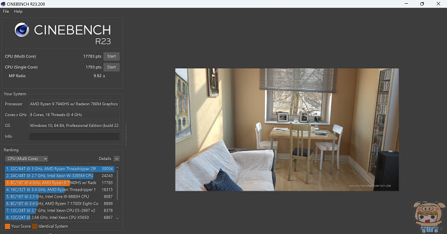Start the CPU (Single Core) test
Image resolution: width=447 pixels, height=234 pixels.
pos(112,67)
